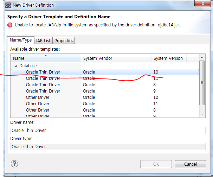Image resolution: width=213 pixels, height=177 pixels.
Task: Click the help question mark icon
Action: pyautogui.click(x=14, y=164)
